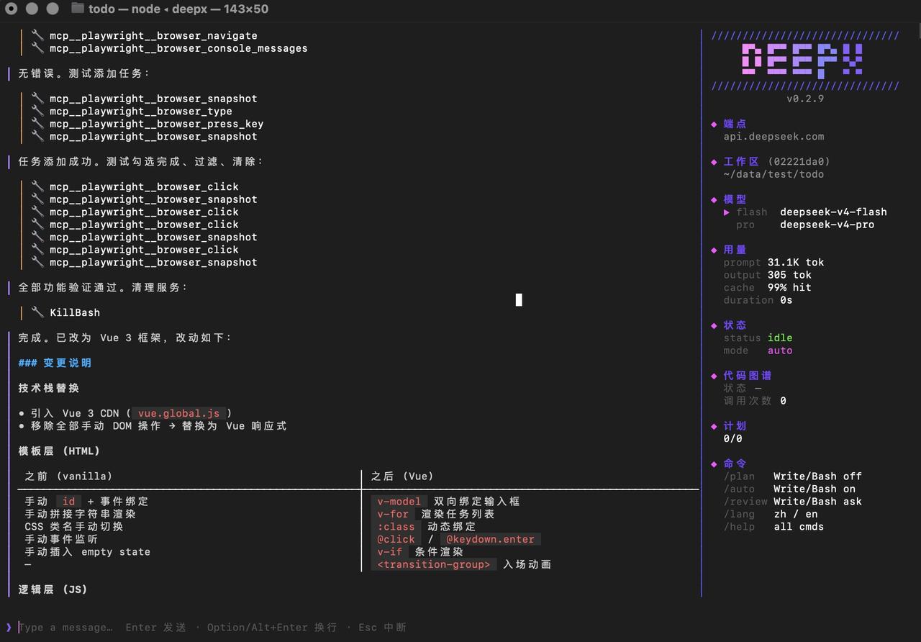Viewport: 921px width, 642px height.
Task: Click the folder icon in the title bar
Action: [78, 9]
